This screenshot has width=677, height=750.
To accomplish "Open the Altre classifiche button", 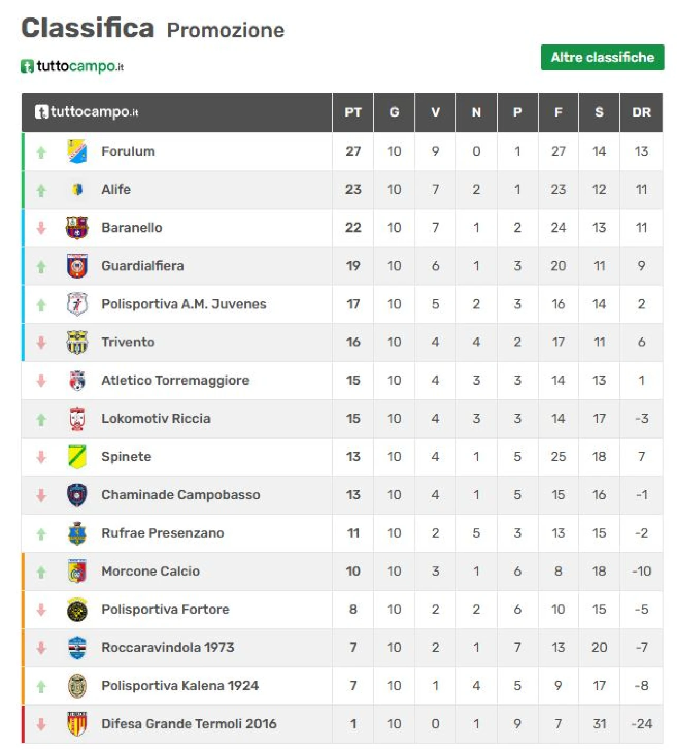I will pyautogui.click(x=602, y=57).
